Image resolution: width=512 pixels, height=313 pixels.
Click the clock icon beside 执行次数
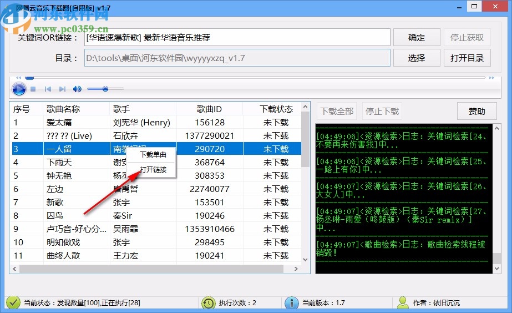tap(209, 303)
